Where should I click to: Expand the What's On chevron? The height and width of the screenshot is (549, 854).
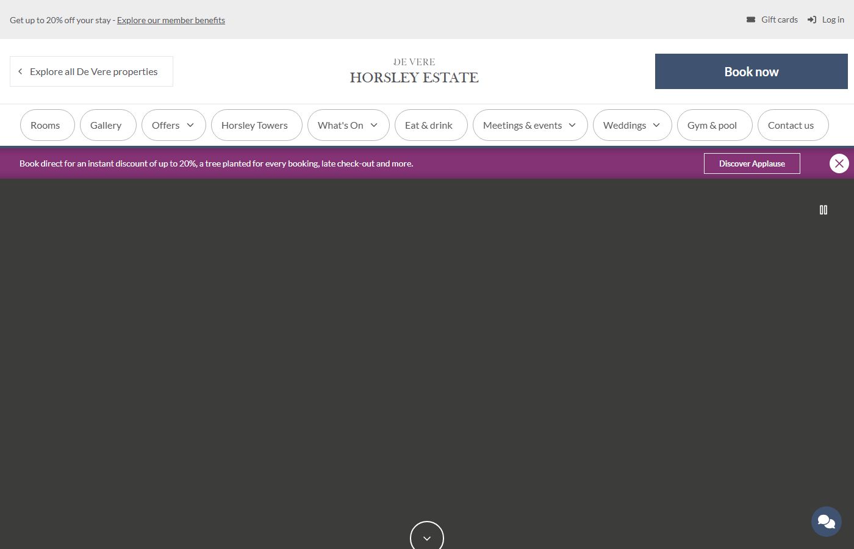pyautogui.click(x=374, y=125)
